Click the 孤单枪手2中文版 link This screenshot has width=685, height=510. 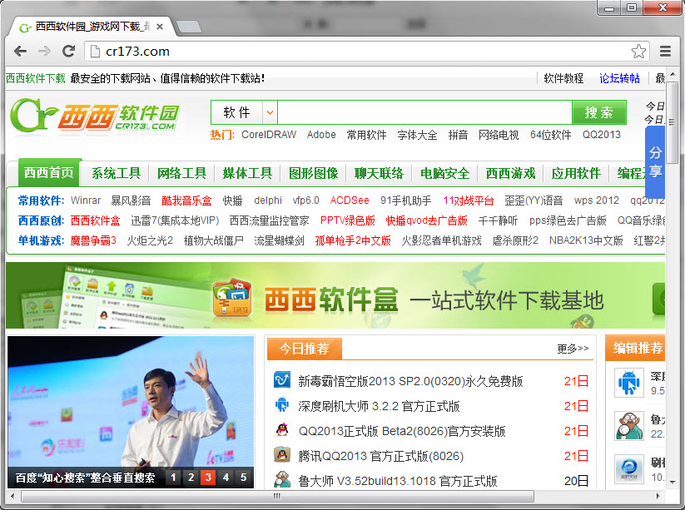click(x=353, y=240)
